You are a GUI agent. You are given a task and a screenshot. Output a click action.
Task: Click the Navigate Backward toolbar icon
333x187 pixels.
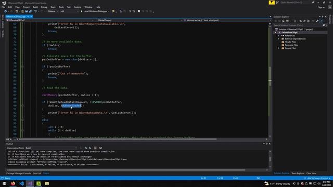5,11
